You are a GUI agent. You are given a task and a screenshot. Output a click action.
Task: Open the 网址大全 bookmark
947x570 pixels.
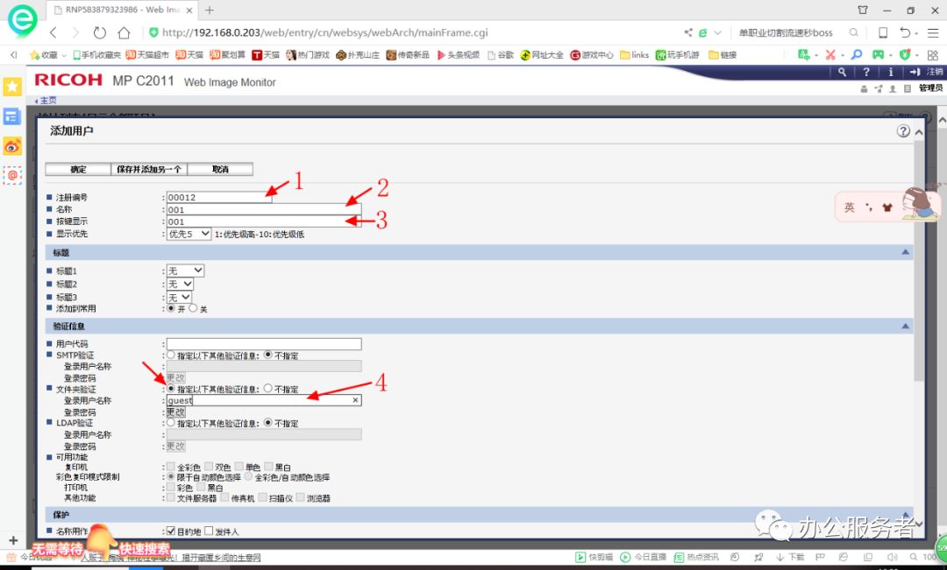coord(542,55)
